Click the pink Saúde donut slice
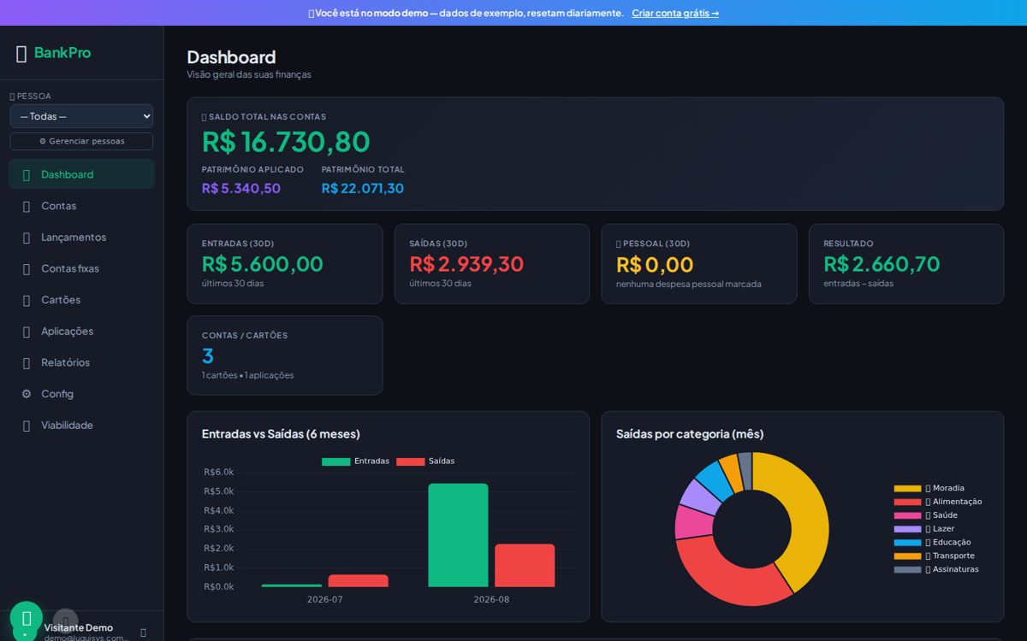This screenshot has height=641, width=1027. 693,522
